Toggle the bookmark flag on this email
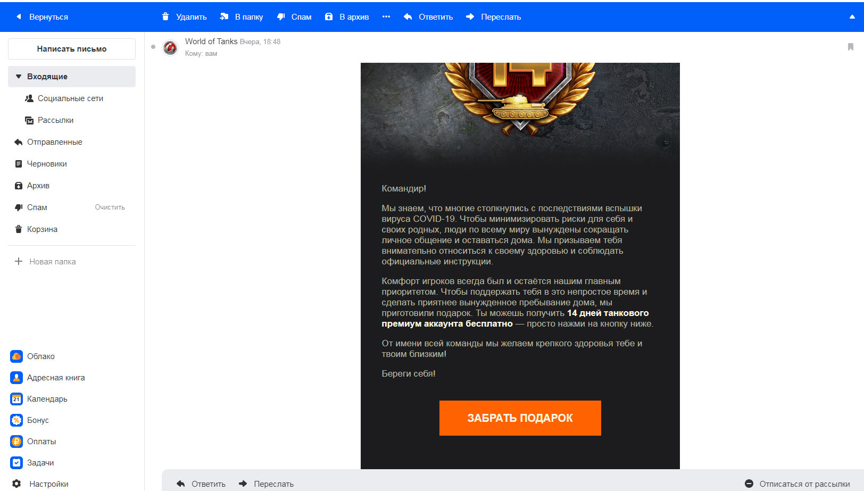 [851, 47]
